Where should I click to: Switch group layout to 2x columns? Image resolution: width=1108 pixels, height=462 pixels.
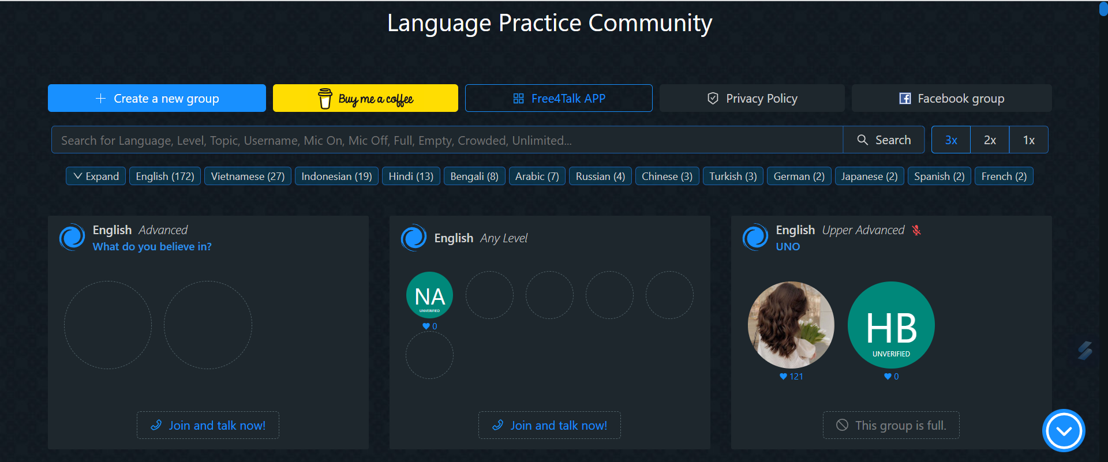990,140
